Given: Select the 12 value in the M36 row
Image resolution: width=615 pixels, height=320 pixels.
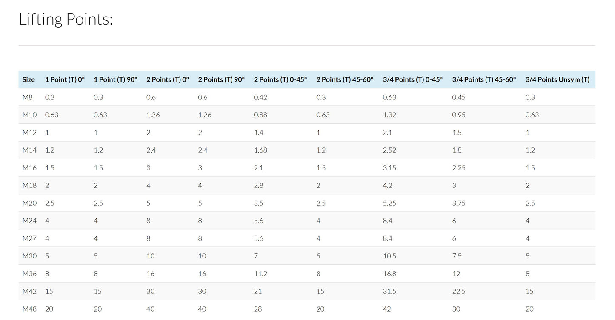Looking at the screenshot, I should (x=456, y=274).
